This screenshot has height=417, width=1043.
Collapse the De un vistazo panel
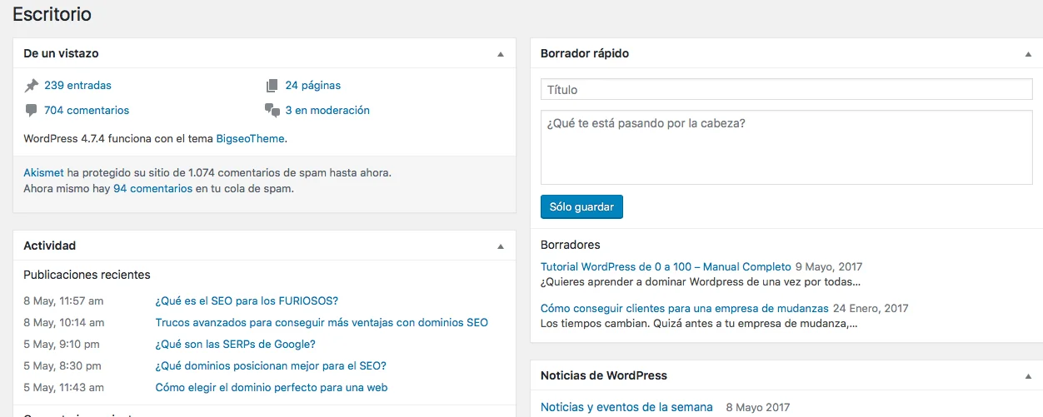click(501, 54)
